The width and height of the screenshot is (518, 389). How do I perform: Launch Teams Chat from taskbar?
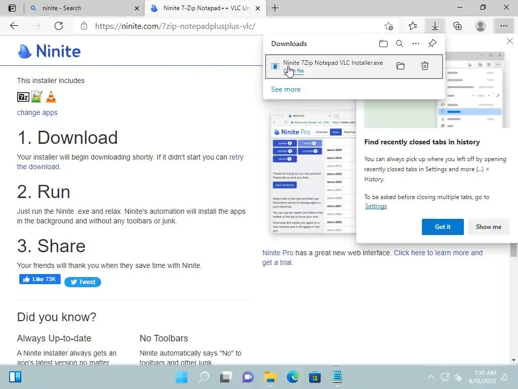point(248,377)
